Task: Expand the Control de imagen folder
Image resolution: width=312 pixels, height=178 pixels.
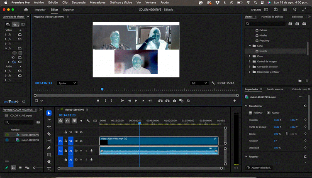Action: click(x=250, y=62)
